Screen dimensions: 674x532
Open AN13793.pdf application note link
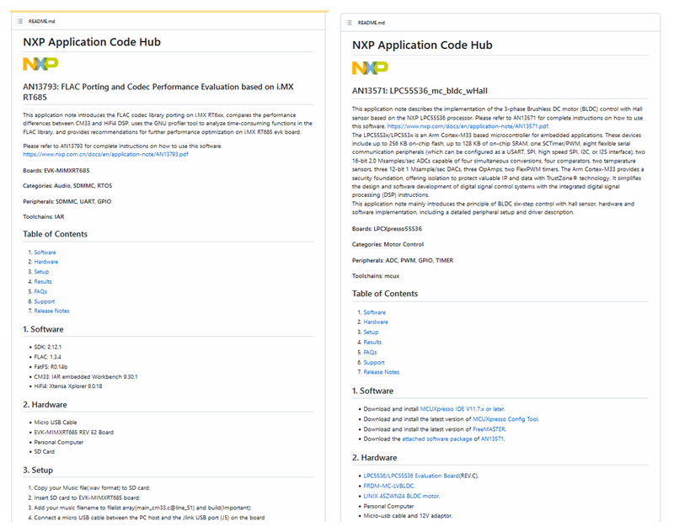tap(106, 154)
